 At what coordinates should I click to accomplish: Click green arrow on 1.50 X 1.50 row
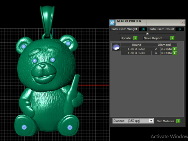tap(175, 49)
